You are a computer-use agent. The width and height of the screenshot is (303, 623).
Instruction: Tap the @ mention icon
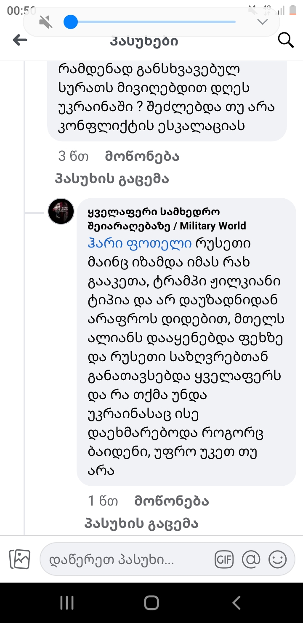[x=251, y=559]
